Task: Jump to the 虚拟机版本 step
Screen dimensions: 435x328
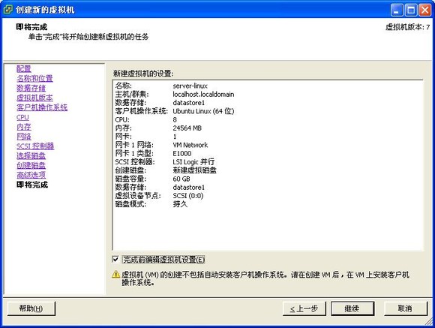Action: [34, 98]
